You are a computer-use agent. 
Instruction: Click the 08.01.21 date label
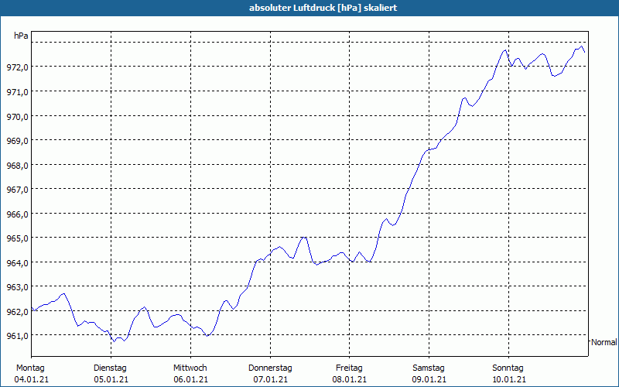(x=350, y=380)
